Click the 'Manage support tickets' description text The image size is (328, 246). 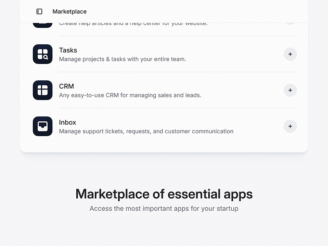click(146, 131)
